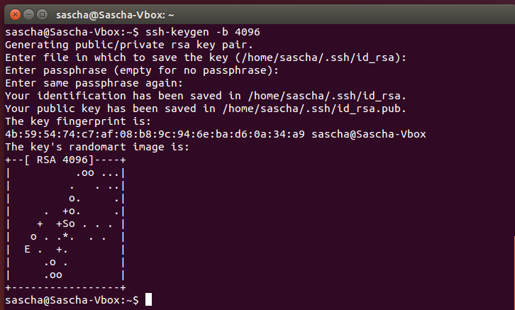The width and height of the screenshot is (515, 310).
Task: Click 'The key's randomart image is:' line
Action: [97, 147]
